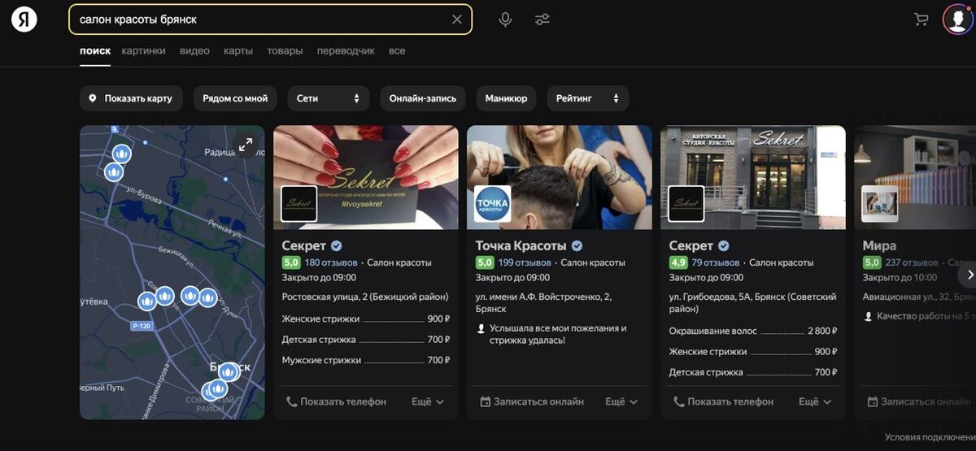Click the Точка Красоты round logo
This screenshot has height=451, width=976.
(492, 204)
